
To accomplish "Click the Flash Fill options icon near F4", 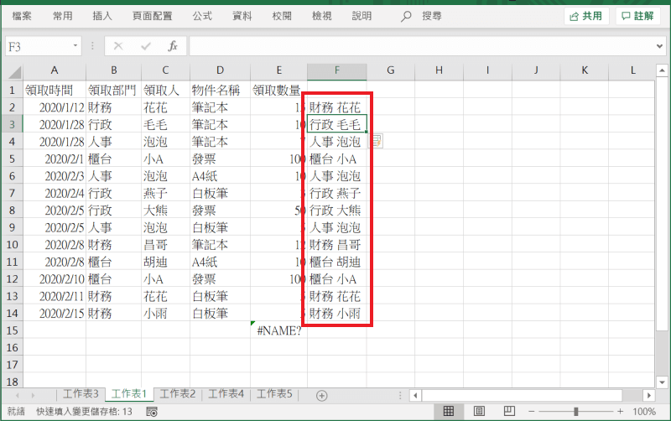I will point(376,141).
